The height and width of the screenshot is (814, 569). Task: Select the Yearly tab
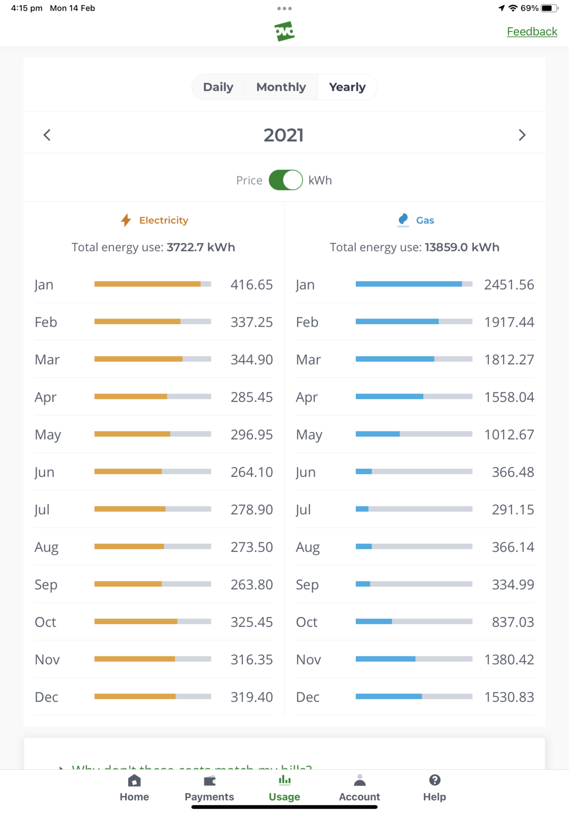pos(347,87)
